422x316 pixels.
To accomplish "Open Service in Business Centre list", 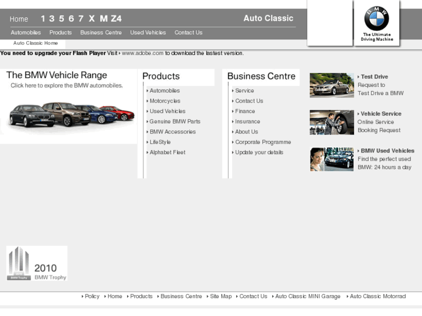I will [244, 90].
